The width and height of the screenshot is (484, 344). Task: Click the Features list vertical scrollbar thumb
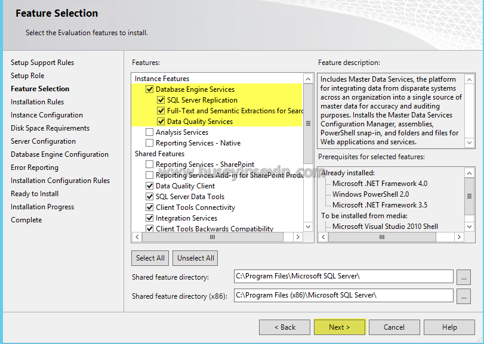308,123
